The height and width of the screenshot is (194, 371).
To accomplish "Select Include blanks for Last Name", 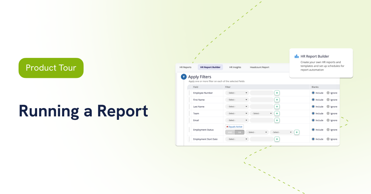I will point(313,107).
